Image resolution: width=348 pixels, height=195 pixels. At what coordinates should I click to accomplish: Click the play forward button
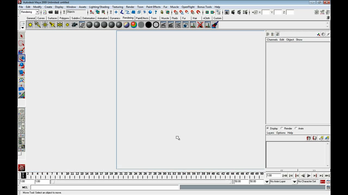click(309, 176)
